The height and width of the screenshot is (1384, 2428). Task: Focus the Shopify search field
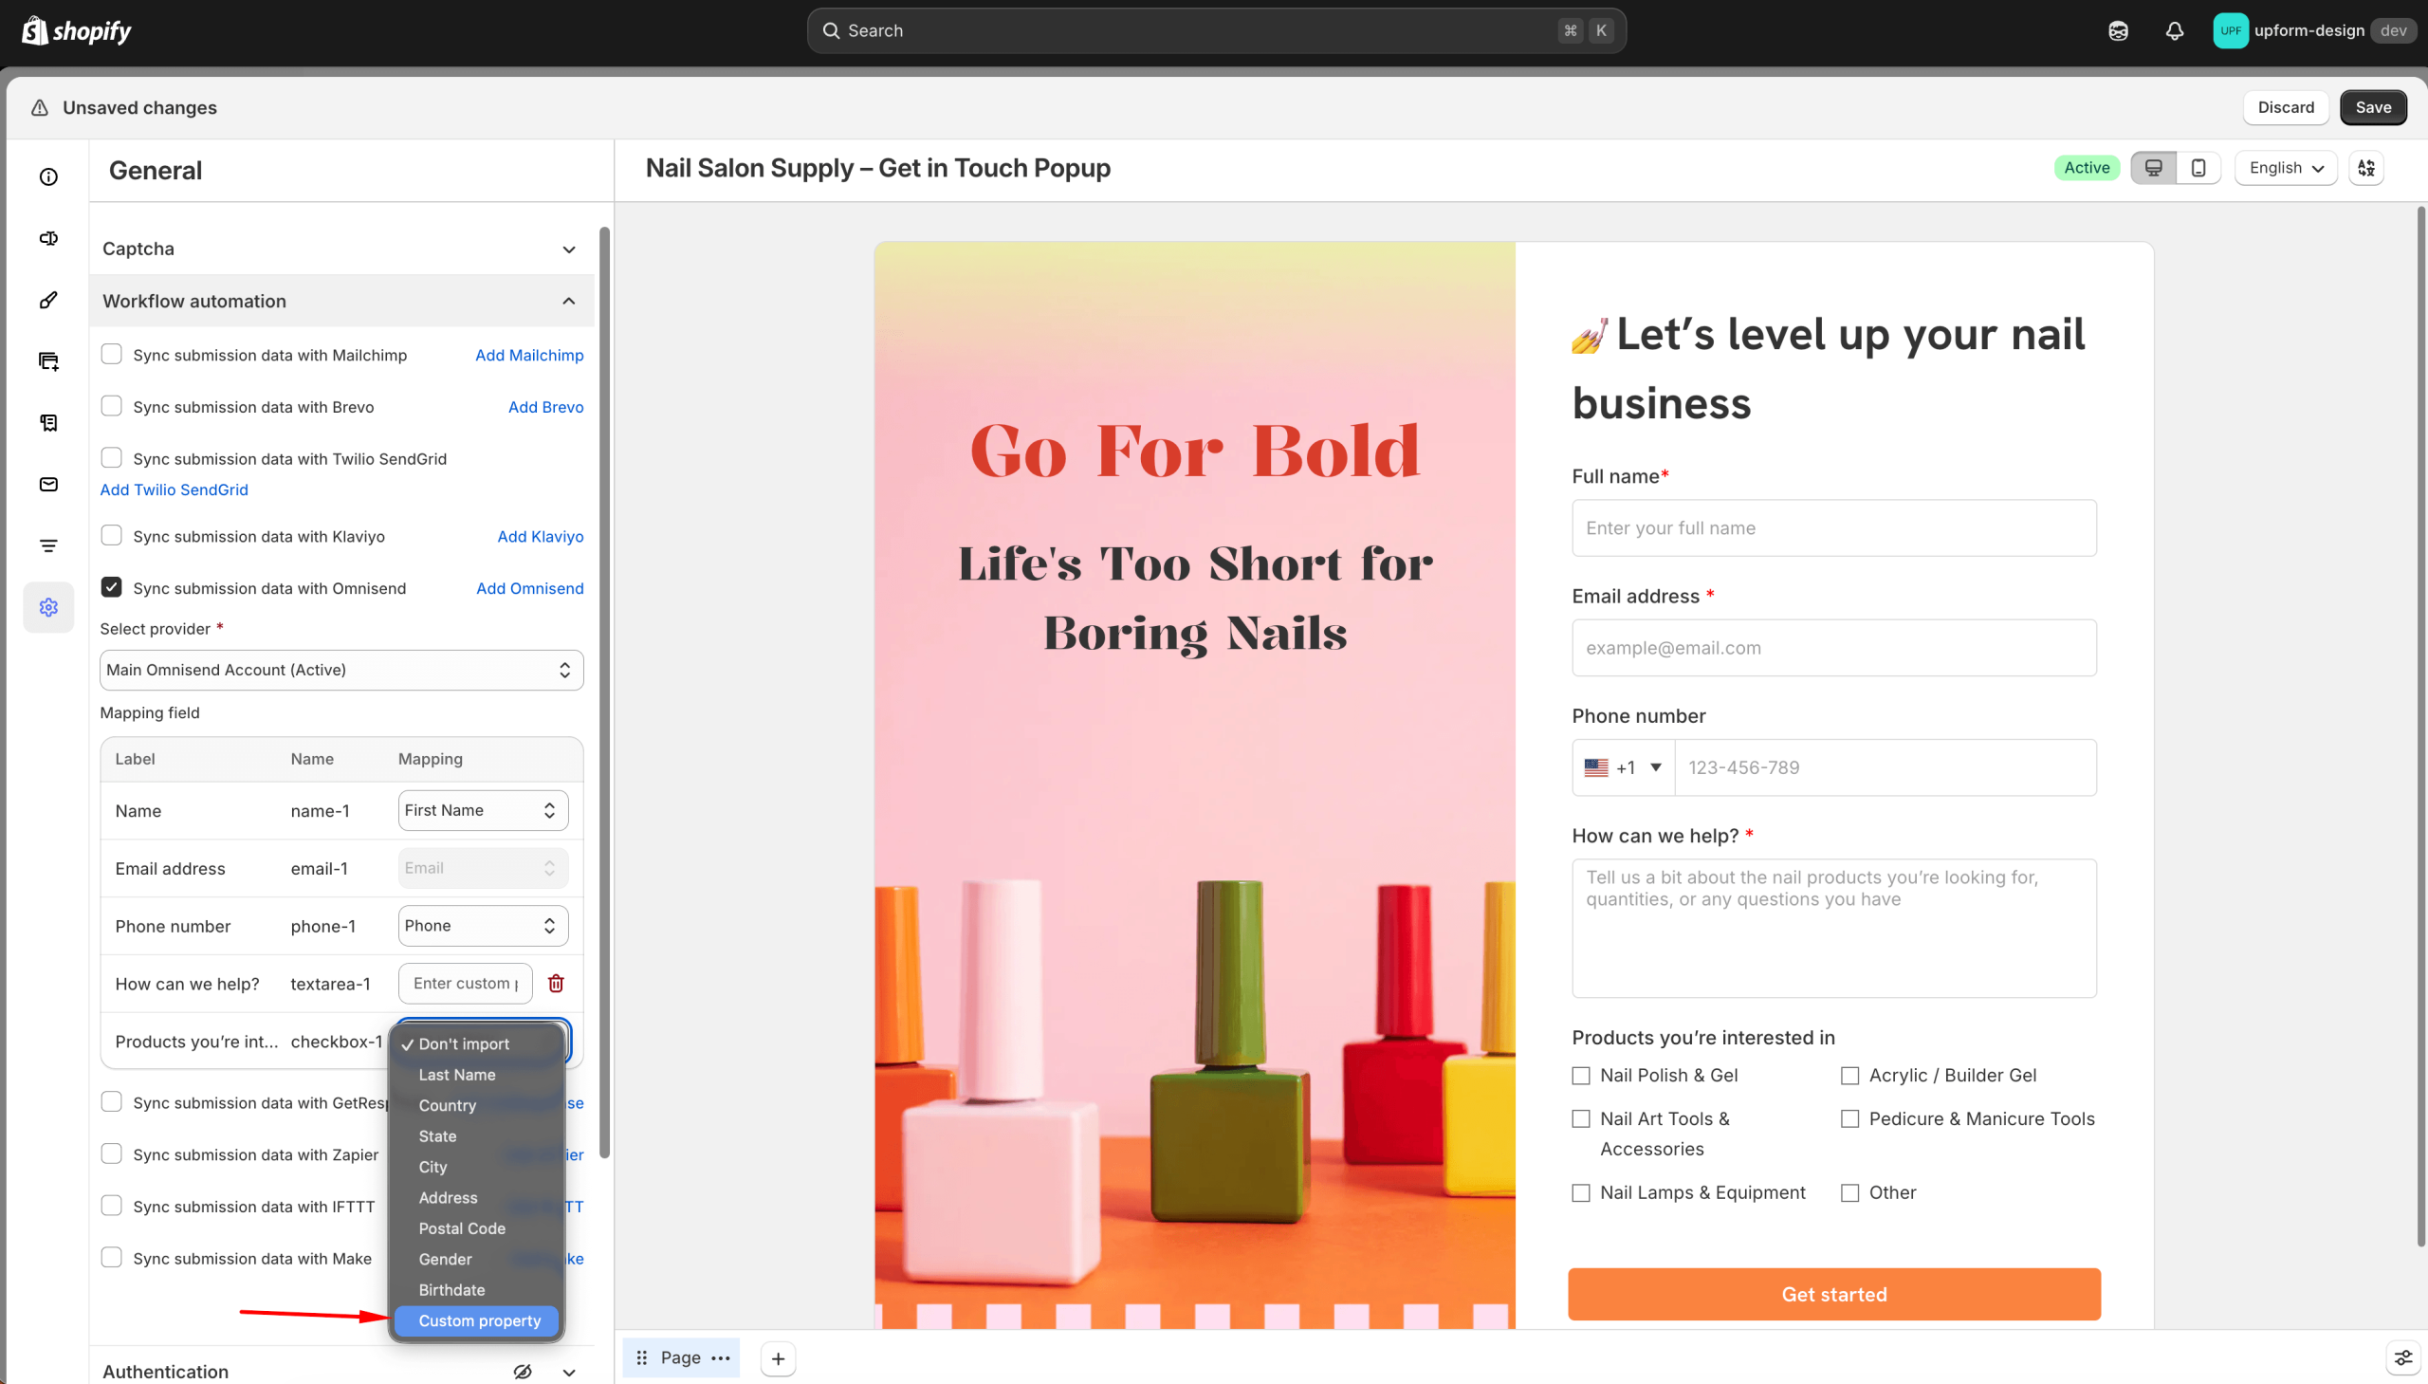click(1217, 31)
